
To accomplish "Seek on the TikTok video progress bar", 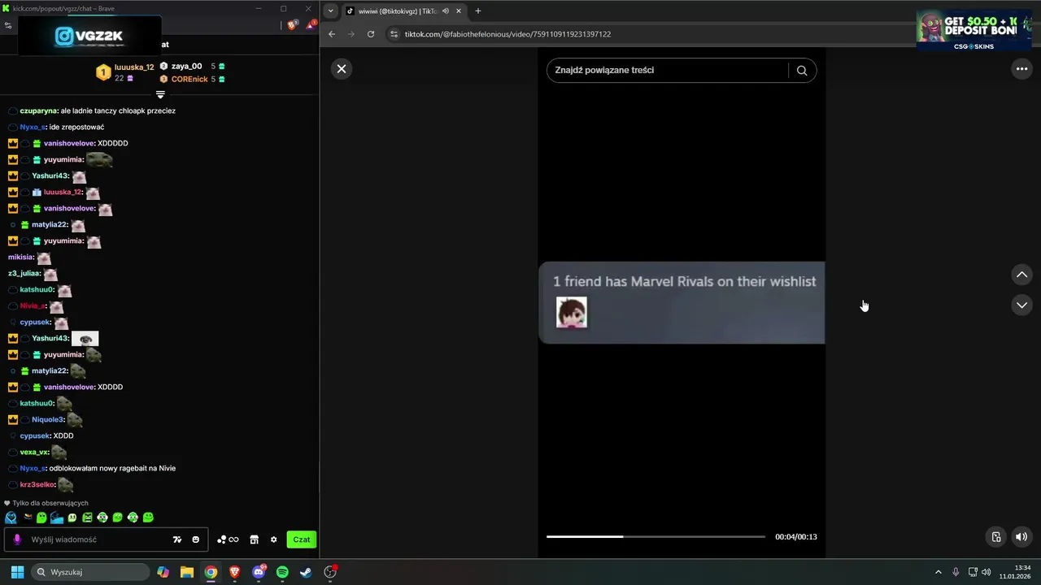I will (x=656, y=536).
